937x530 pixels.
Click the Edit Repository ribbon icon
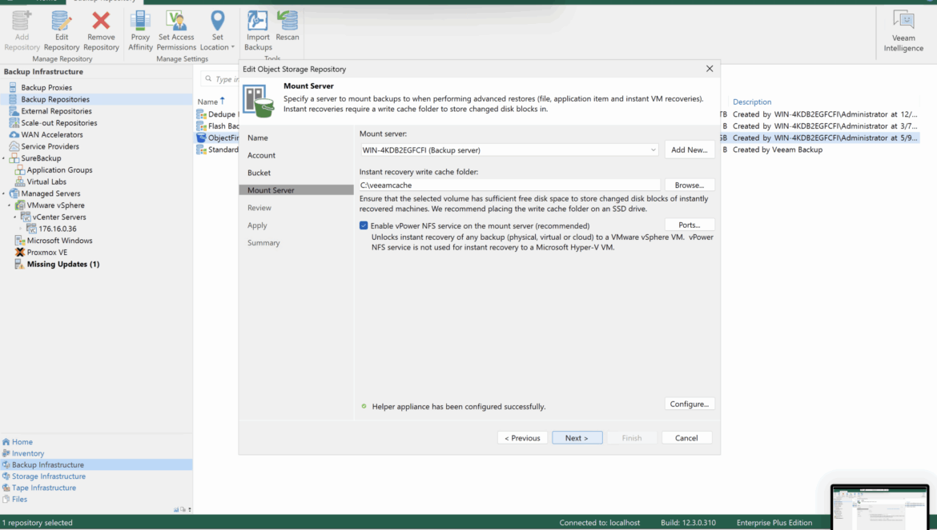tap(61, 22)
